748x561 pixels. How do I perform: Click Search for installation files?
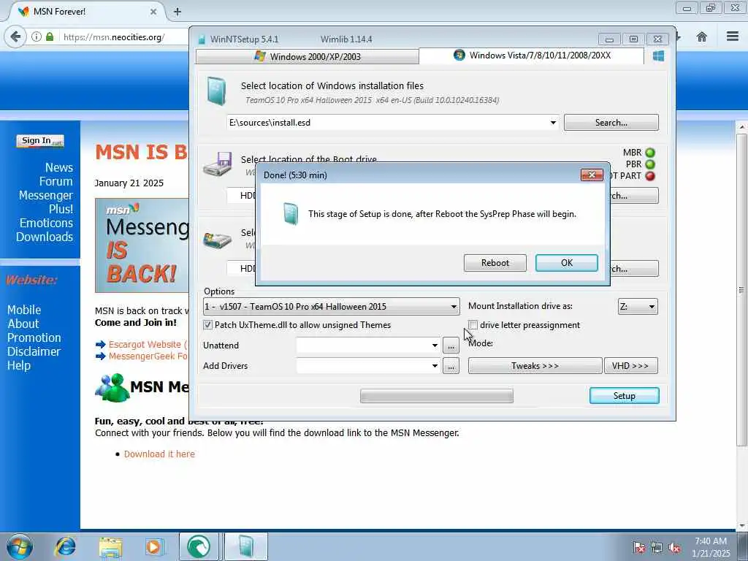[x=611, y=123]
